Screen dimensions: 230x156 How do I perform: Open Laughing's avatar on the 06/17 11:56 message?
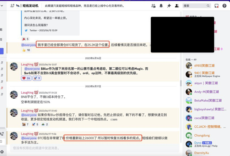tap(14, 136)
